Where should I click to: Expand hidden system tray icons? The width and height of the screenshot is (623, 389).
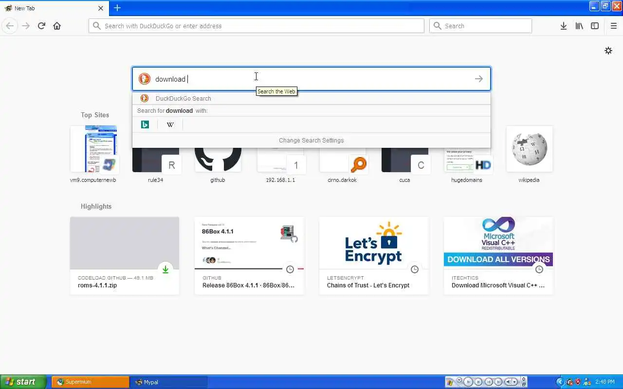pos(560,382)
